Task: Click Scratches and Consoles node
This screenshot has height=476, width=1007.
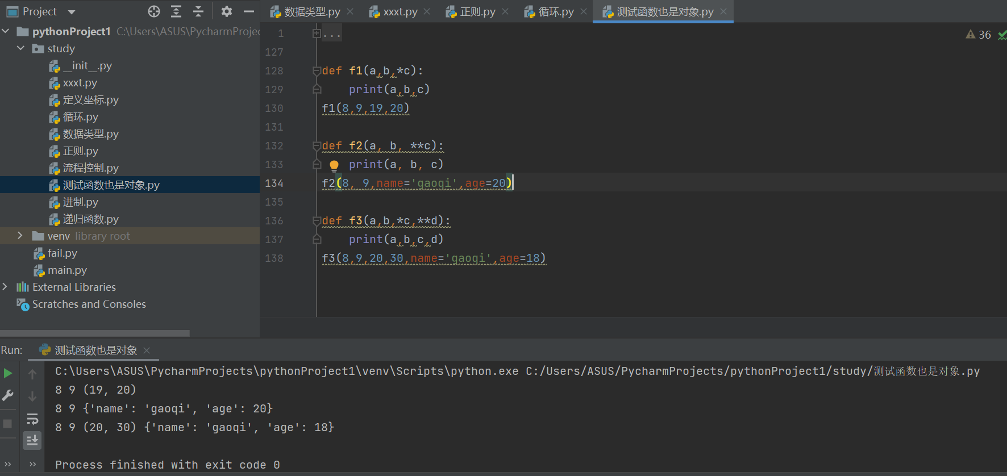Action: coord(81,304)
